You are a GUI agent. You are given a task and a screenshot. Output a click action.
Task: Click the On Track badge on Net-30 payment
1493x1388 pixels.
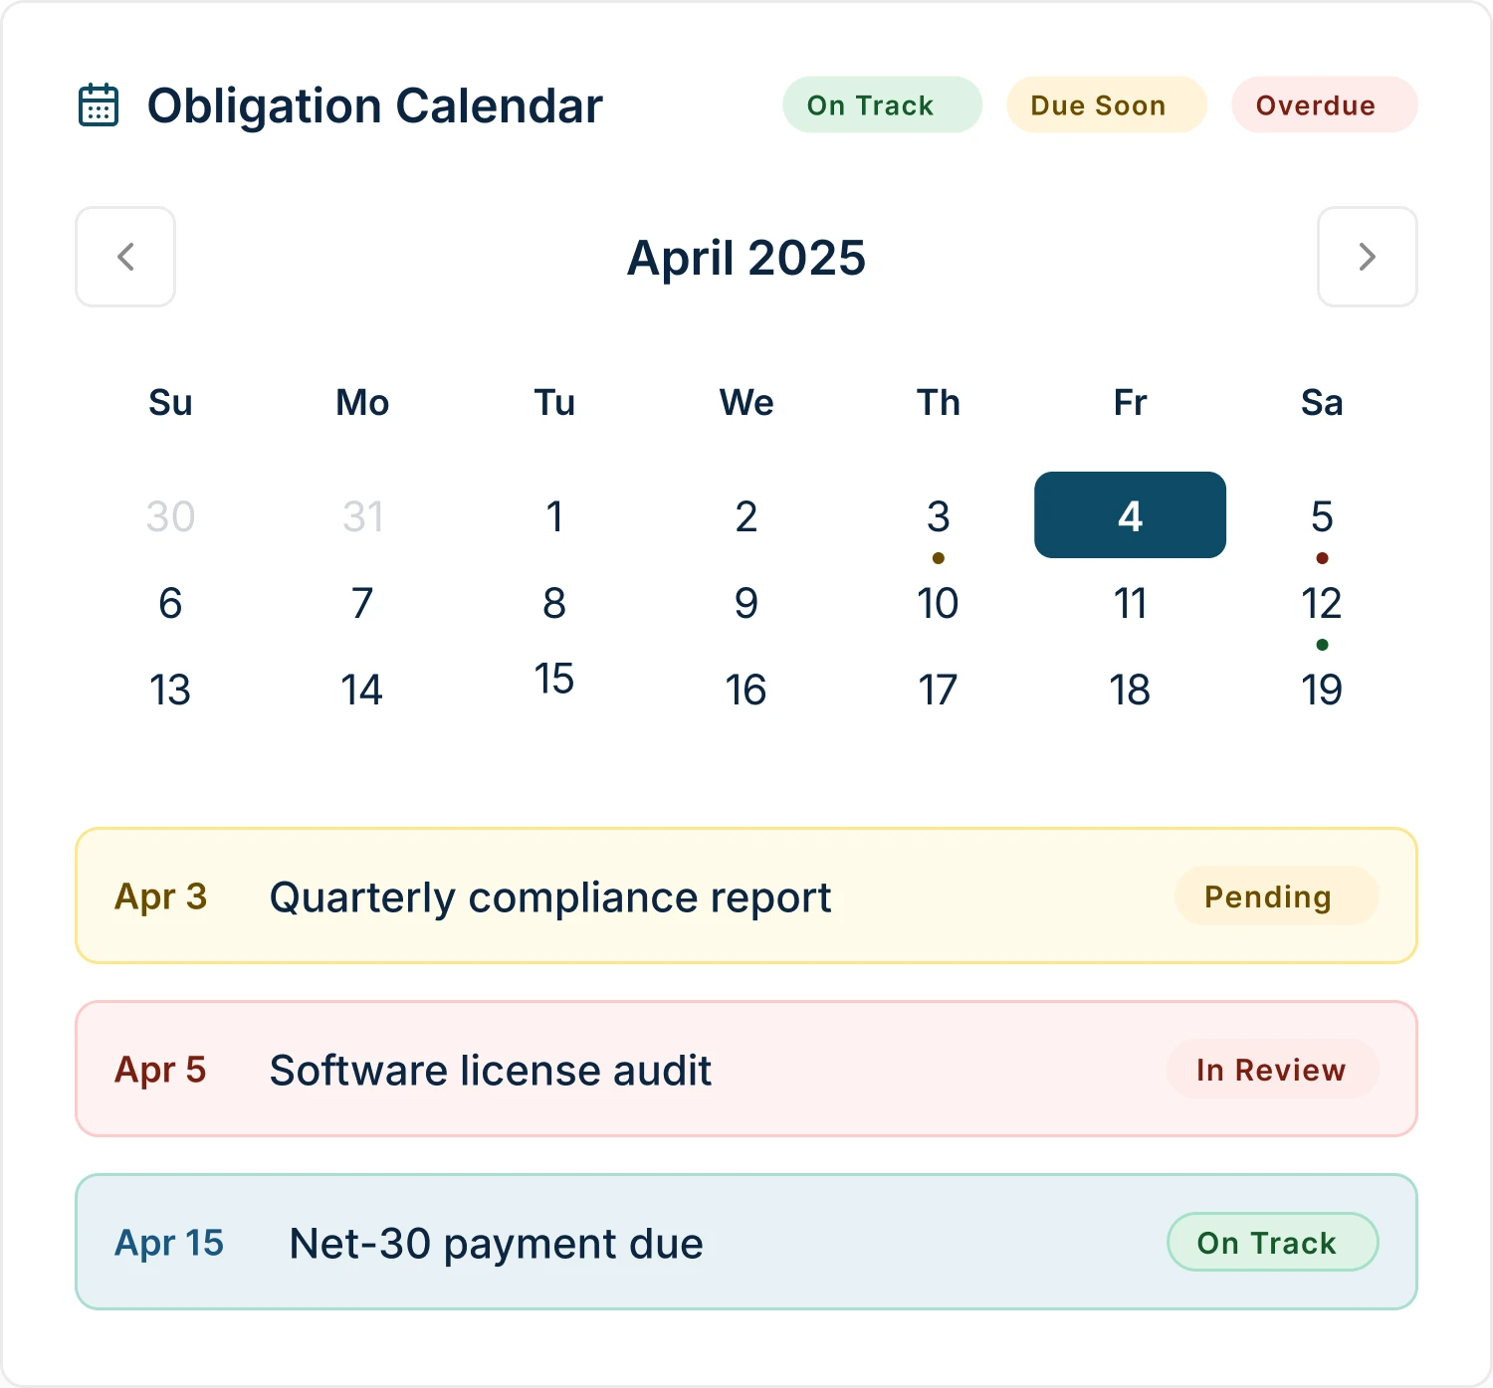1271,1242
